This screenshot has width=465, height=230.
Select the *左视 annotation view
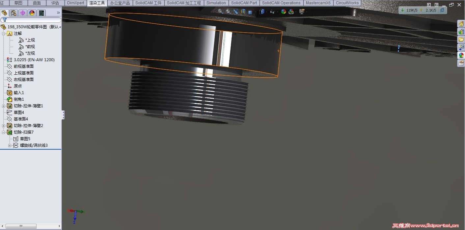click(x=27, y=53)
